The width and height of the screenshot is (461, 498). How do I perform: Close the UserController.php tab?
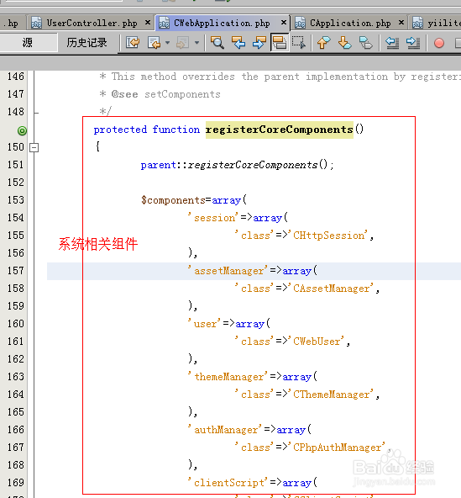pyautogui.click(x=148, y=23)
